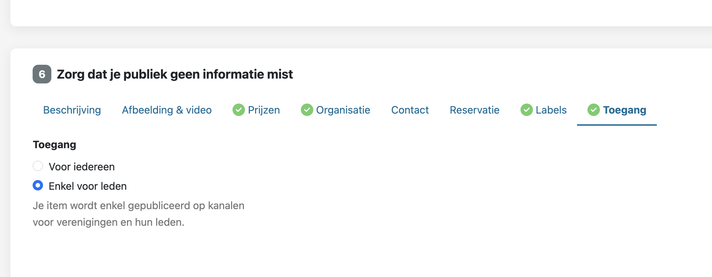Click heading 'Zorg dat je publiek geen informatie mist'
Screen dimensions: 712x277
175,74
